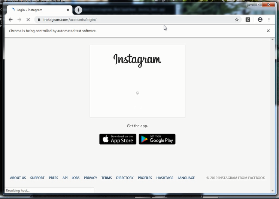This screenshot has width=279, height=199.
Task: Open the JOBS footer link
Action: [76, 178]
